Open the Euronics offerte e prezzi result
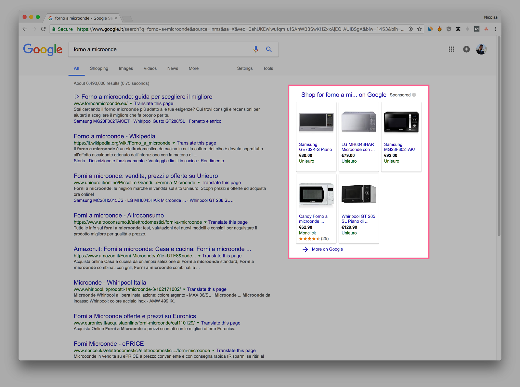520x387 pixels. click(135, 316)
